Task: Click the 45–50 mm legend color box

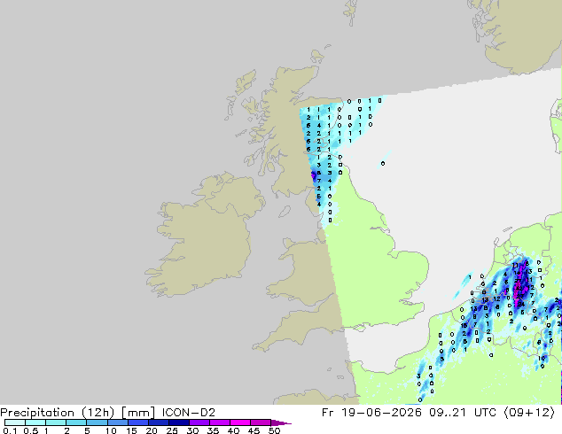Action: click(261, 422)
